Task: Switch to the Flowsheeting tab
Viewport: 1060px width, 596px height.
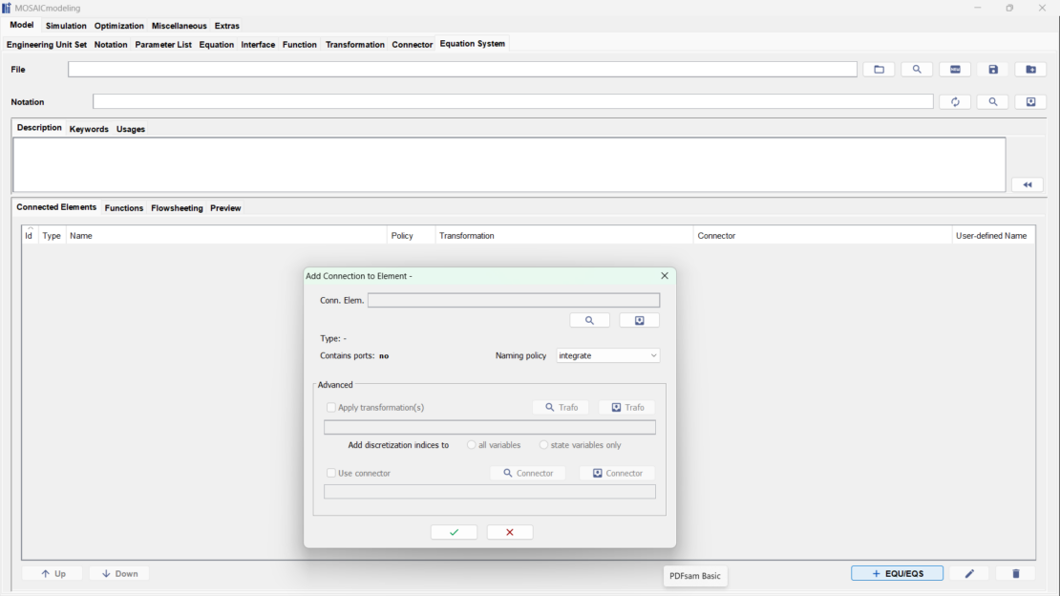Action: 177,207
